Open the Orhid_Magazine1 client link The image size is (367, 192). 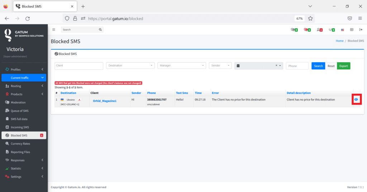(x=105, y=101)
